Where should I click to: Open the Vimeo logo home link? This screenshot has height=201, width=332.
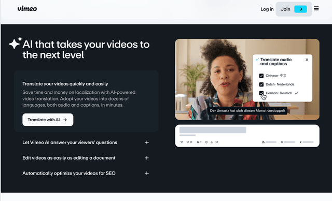[27, 9]
